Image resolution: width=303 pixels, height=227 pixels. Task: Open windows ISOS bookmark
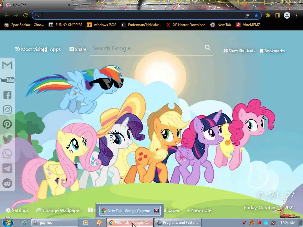tap(102, 25)
